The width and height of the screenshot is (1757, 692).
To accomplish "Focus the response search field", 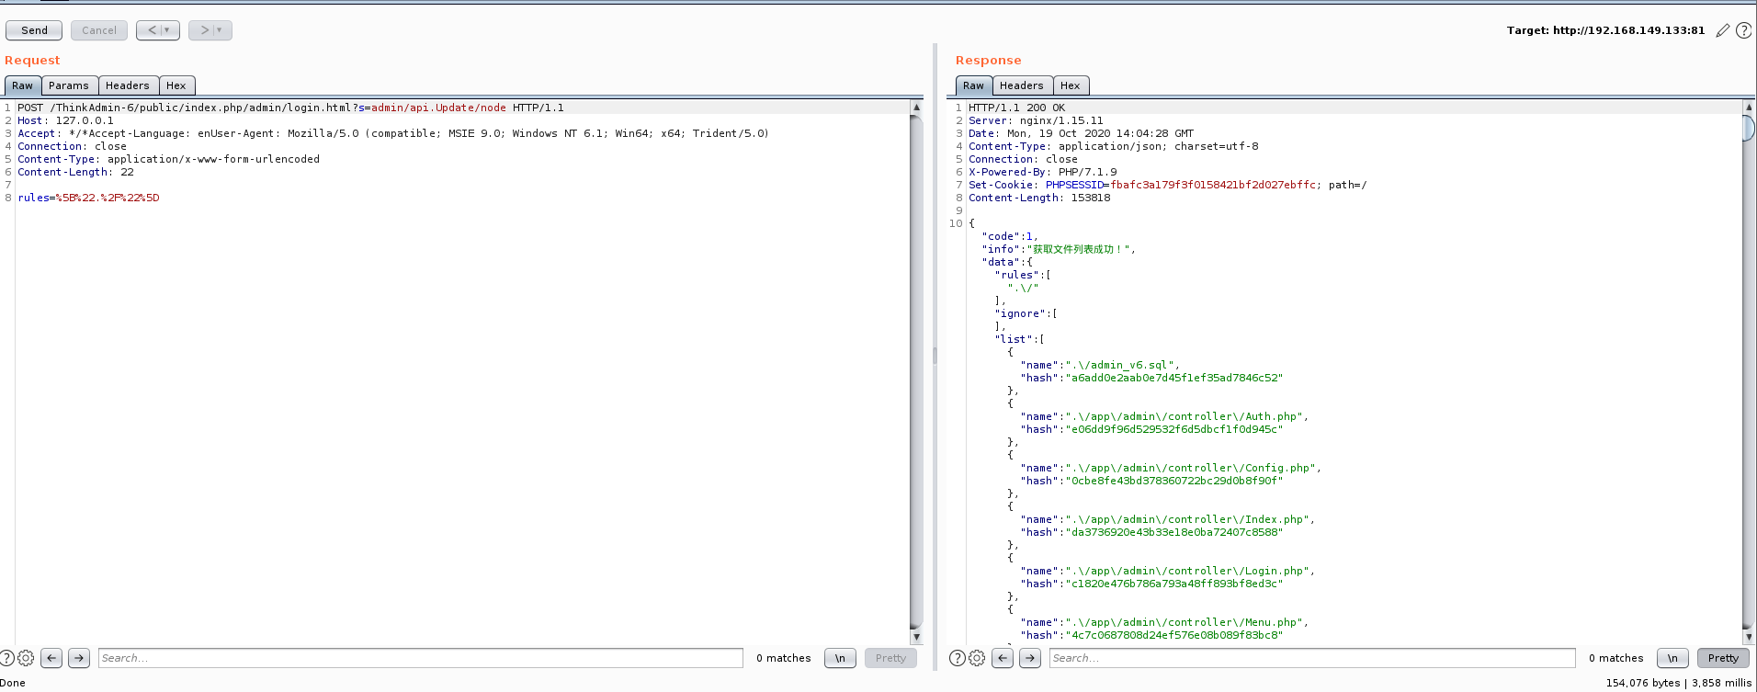I will [x=1312, y=658].
